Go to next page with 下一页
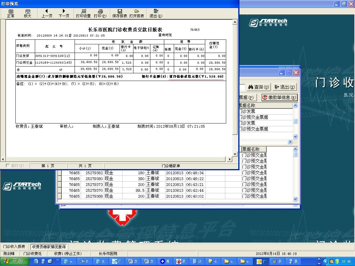 64,14
